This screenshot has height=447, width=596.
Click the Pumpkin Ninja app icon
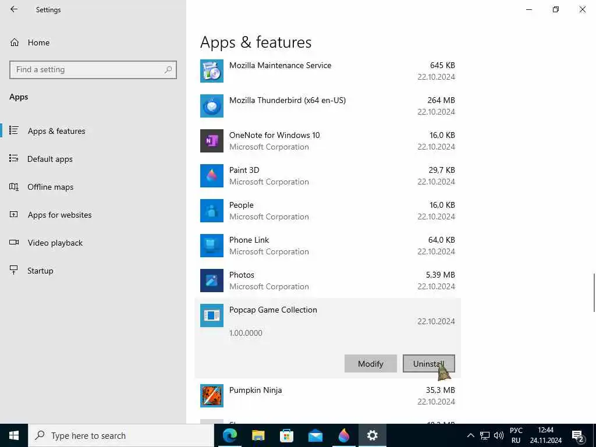coord(212,396)
